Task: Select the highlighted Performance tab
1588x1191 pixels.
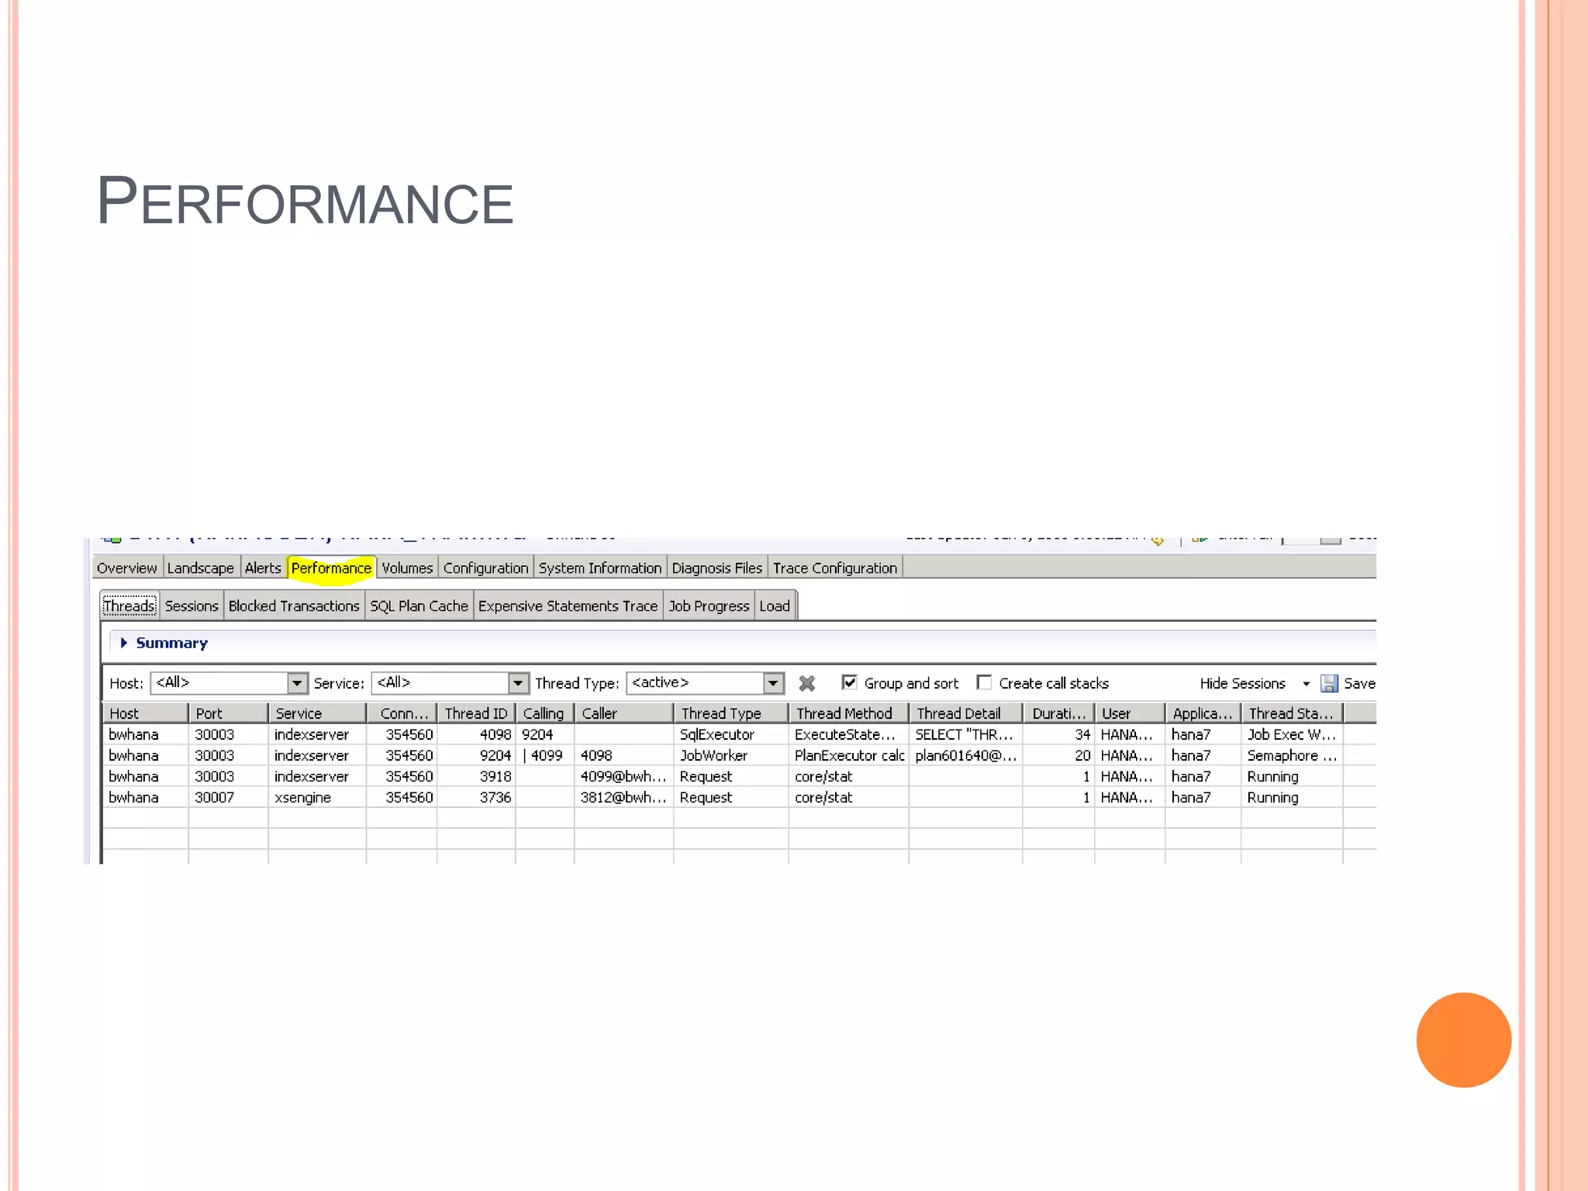Action: coord(331,568)
